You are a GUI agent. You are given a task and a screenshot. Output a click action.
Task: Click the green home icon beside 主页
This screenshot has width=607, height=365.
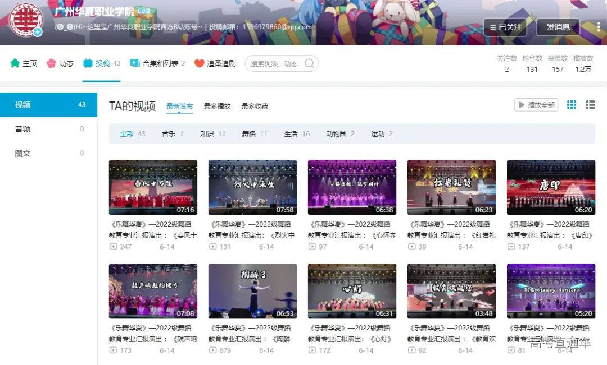[15, 63]
